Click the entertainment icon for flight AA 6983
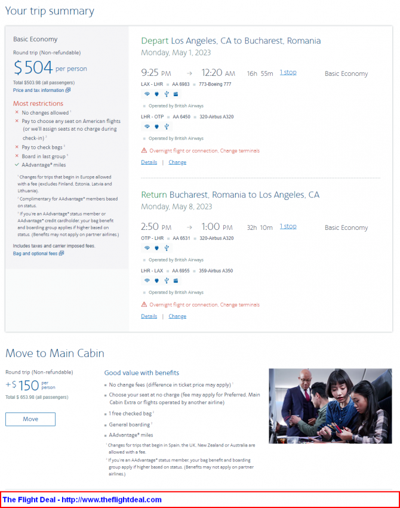This screenshot has width=400, height=508. [176, 94]
